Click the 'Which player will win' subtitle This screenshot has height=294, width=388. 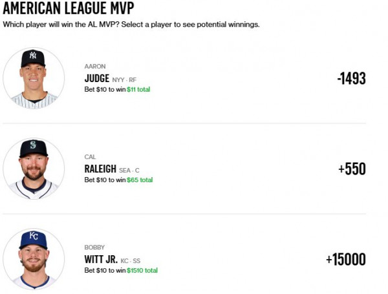pos(131,25)
